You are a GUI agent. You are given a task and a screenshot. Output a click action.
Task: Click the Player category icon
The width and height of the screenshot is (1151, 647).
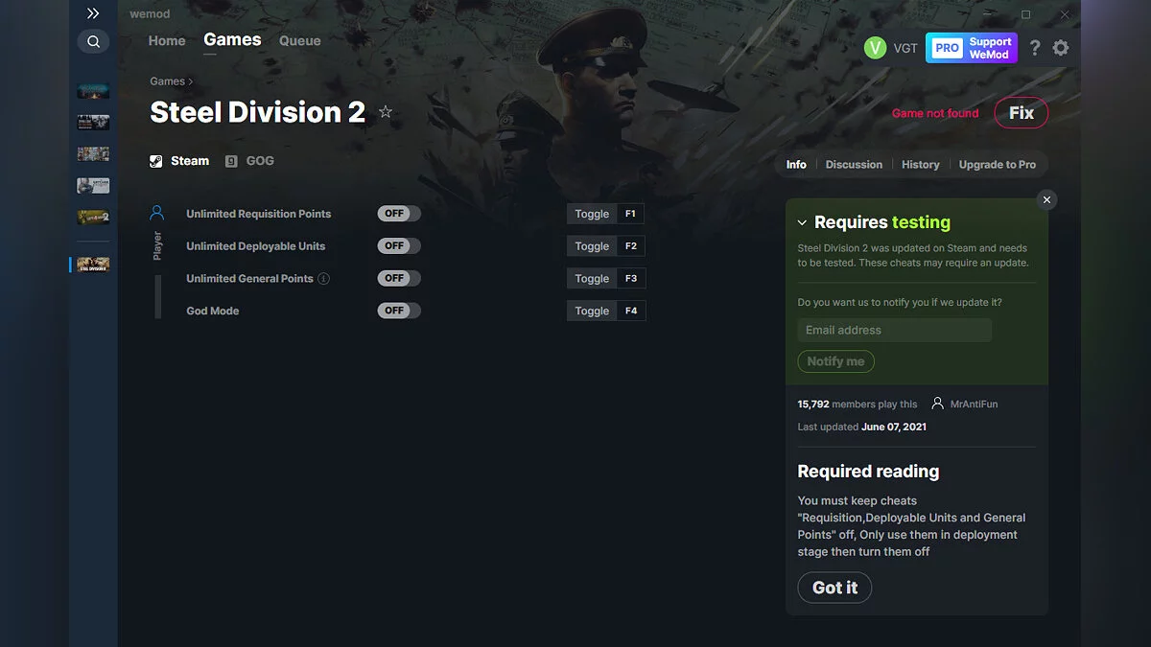point(157,213)
